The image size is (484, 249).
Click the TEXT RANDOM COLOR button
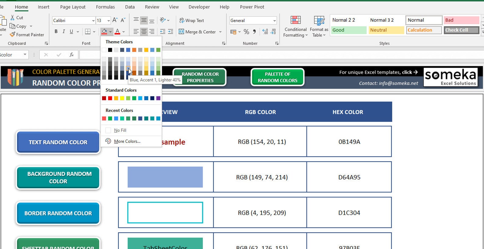(58, 142)
